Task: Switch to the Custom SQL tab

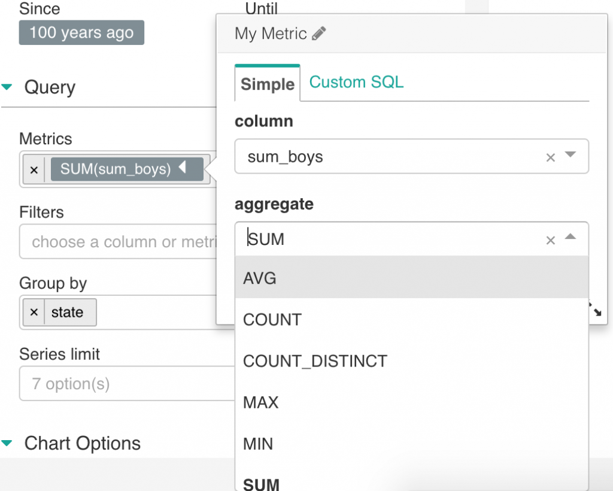Action: pos(356,82)
